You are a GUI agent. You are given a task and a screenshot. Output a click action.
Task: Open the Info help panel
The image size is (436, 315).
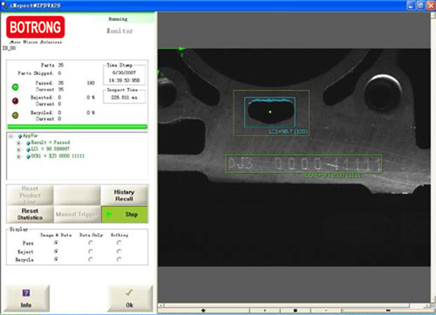pos(26,298)
